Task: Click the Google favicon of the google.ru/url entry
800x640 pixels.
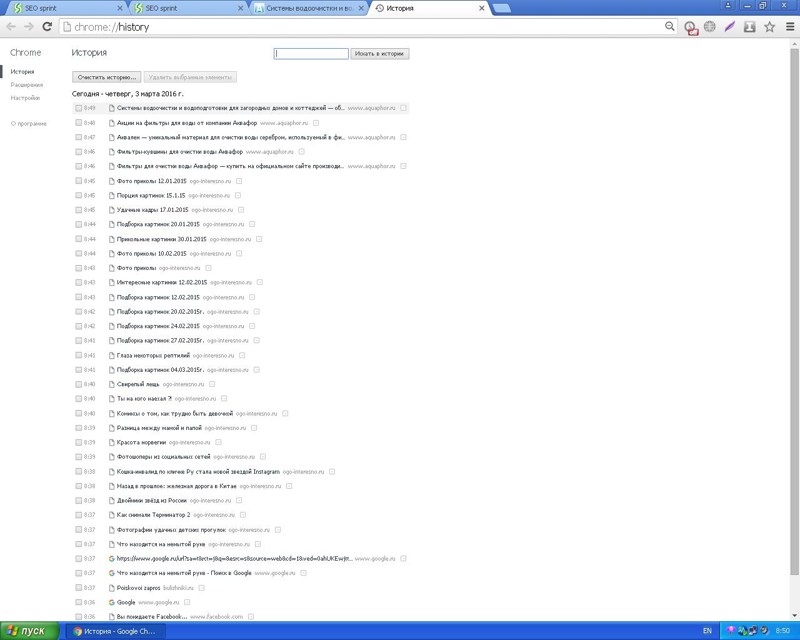Action: [112, 559]
